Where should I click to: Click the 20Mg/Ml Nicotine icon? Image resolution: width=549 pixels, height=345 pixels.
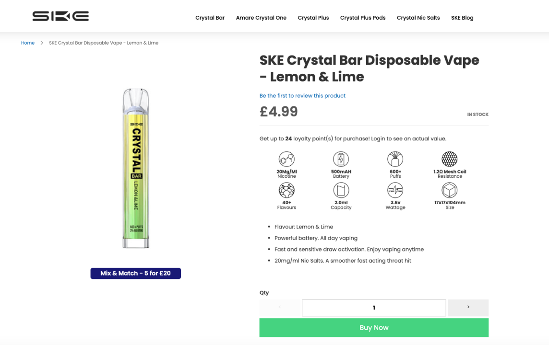286,159
